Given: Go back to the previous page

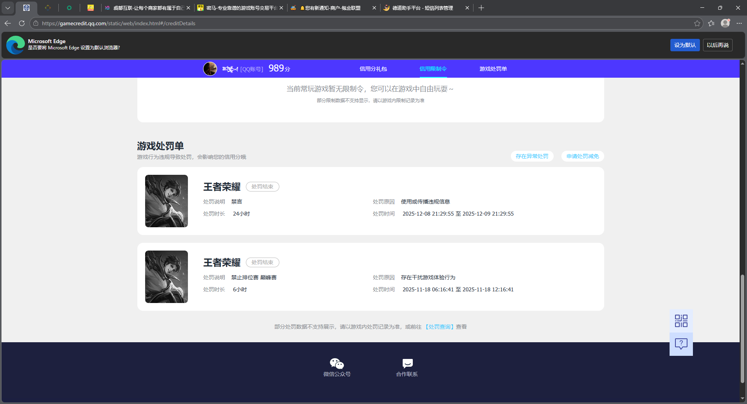Looking at the screenshot, I should (8, 23).
